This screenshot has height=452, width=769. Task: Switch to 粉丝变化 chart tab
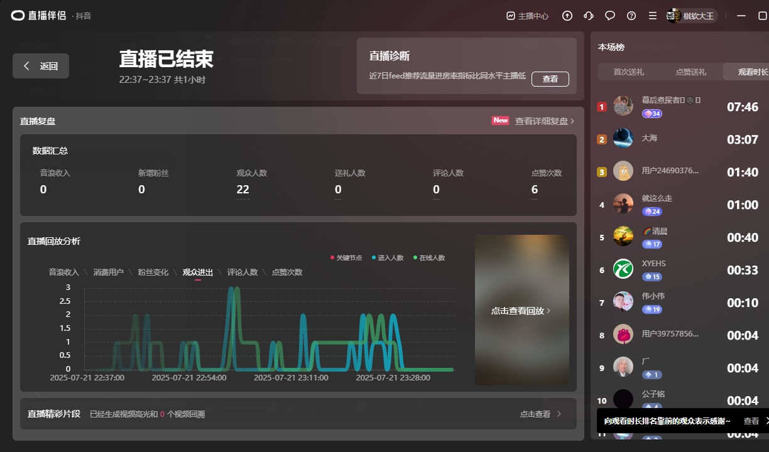click(153, 272)
